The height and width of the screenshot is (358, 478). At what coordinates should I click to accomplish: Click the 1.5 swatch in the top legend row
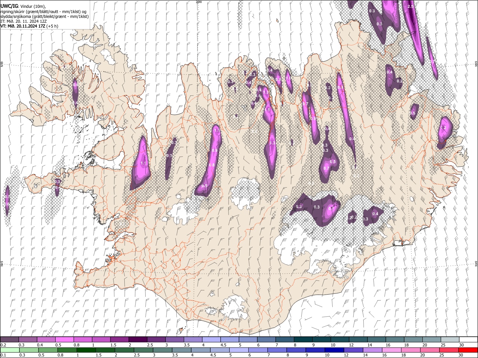(x=119, y=339)
